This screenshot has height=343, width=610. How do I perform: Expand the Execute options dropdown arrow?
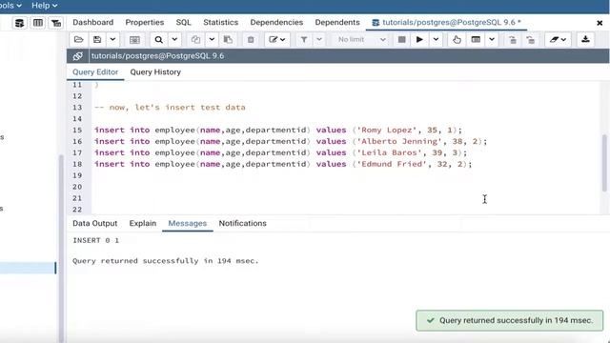click(x=436, y=39)
